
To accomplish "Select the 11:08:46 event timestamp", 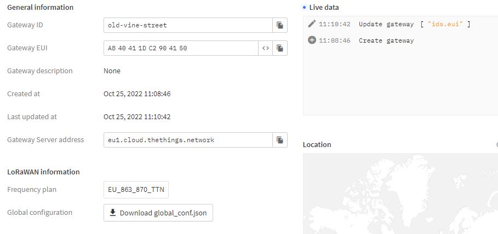I will pos(334,40).
